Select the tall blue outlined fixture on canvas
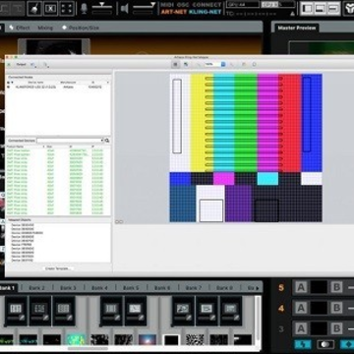The height and width of the screenshot is (354, 354). [x=307, y=115]
